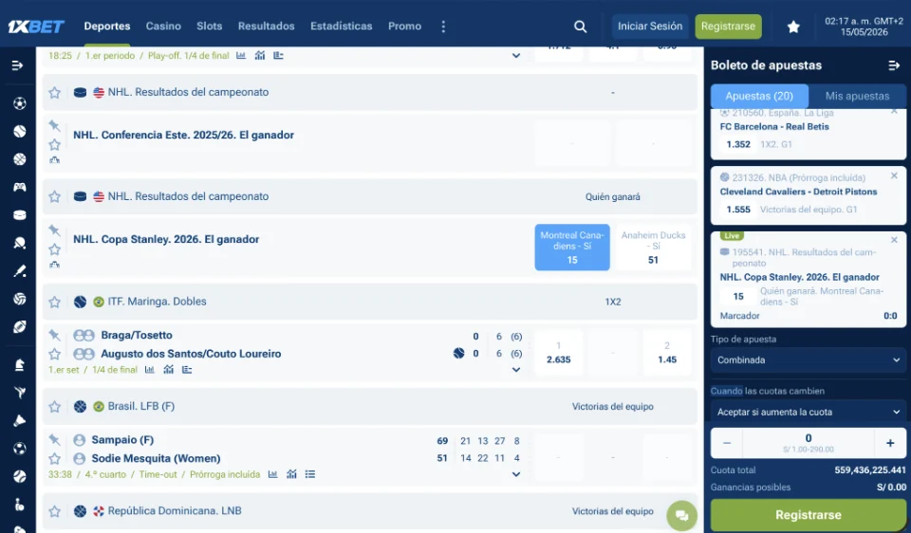Open the chess knight sidebar icon

coord(20,364)
